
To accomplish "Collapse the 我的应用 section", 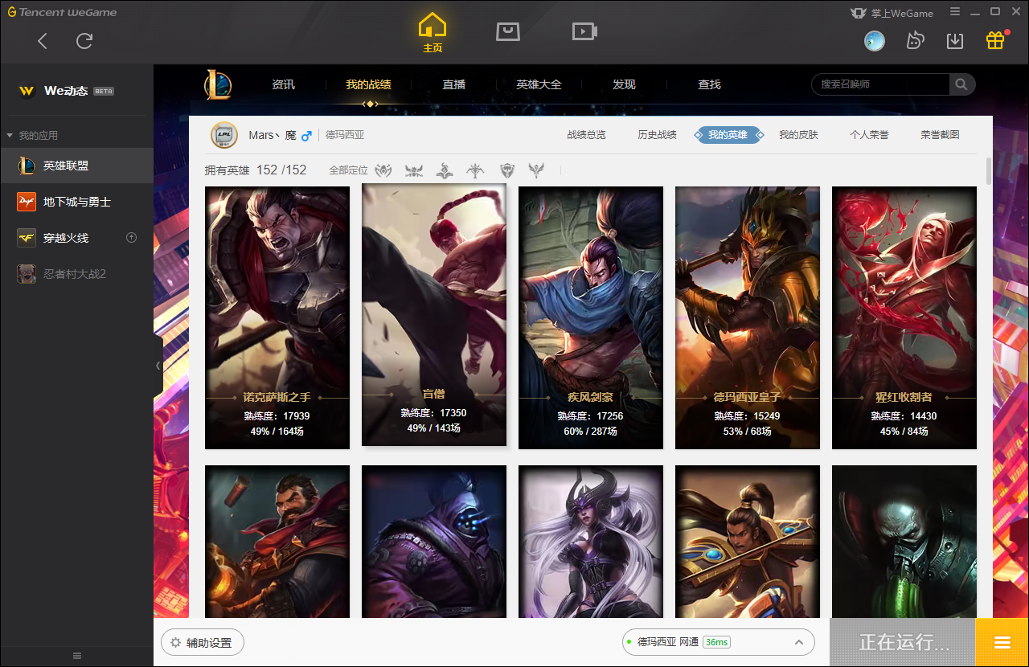I will coord(32,135).
